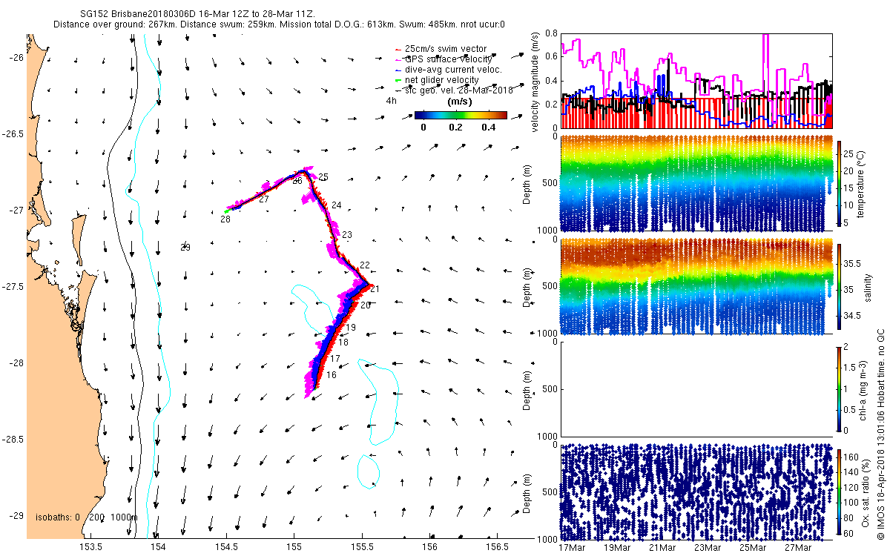Click the '21Mar' date tick label
Image resolution: width=890 pixels, height=556 pixels.
(663, 548)
